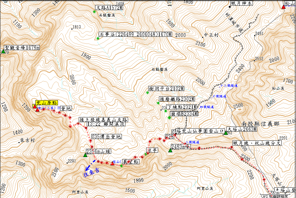Click the black dot for 來吉村
This screenshot has width=296, height=198.
pos(19,143)
